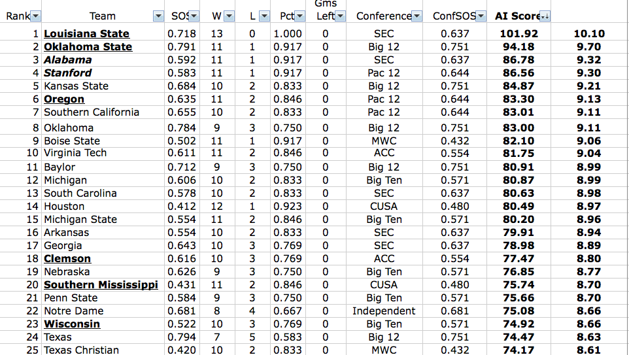Open the L column filter dropdown
The height and width of the screenshot is (355, 629).
[264, 16]
